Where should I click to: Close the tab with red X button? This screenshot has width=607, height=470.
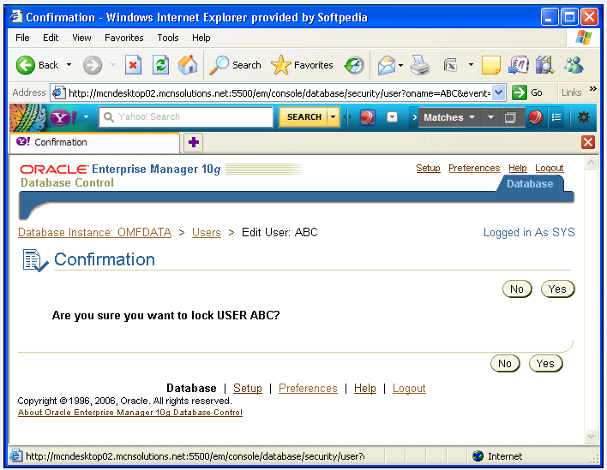[x=588, y=142]
